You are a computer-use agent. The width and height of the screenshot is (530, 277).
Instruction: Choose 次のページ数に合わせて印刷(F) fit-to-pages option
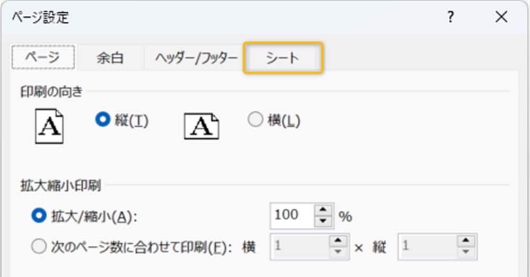tap(39, 247)
